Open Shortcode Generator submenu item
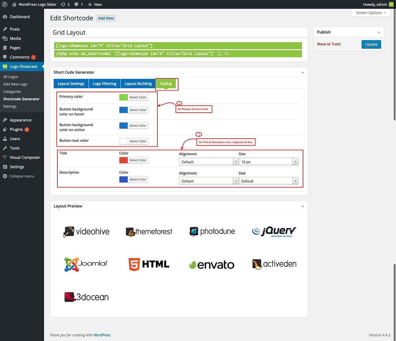 [21, 99]
